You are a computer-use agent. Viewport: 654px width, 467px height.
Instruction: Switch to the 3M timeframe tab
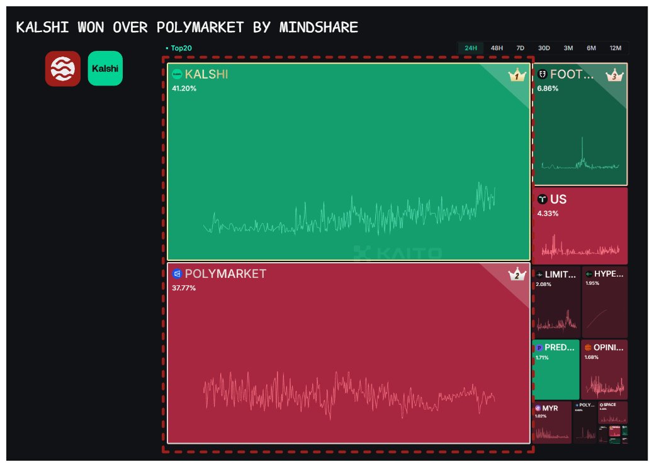568,48
